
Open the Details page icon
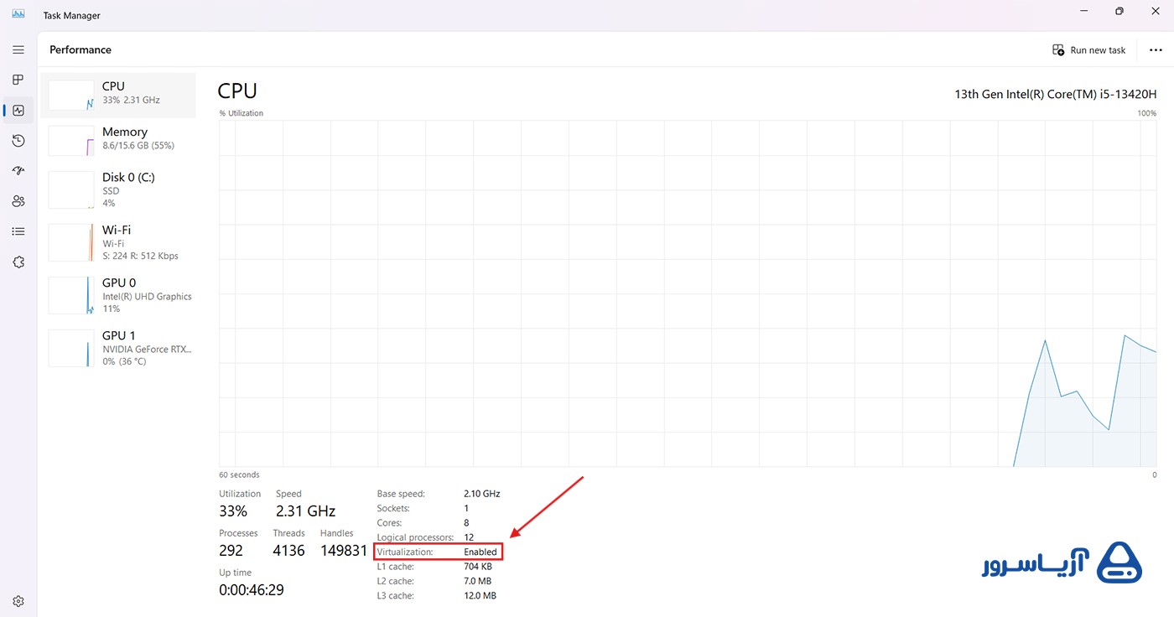pyautogui.click(x=18, y=231)
